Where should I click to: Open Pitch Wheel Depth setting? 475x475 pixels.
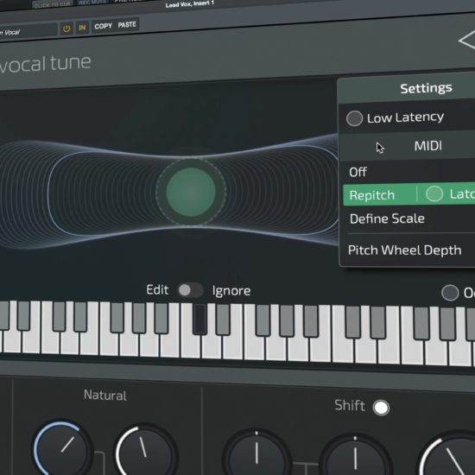click(404, 250)
